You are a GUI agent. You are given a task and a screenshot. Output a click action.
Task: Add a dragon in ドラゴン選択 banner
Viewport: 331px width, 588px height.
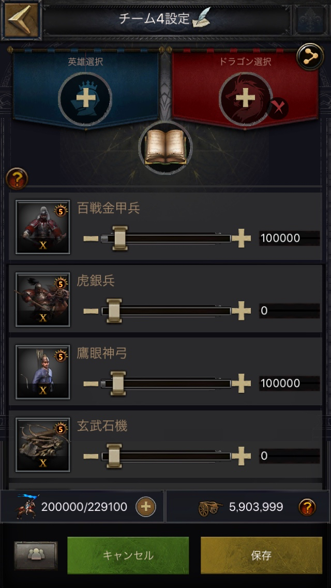[x=246, y=99]
